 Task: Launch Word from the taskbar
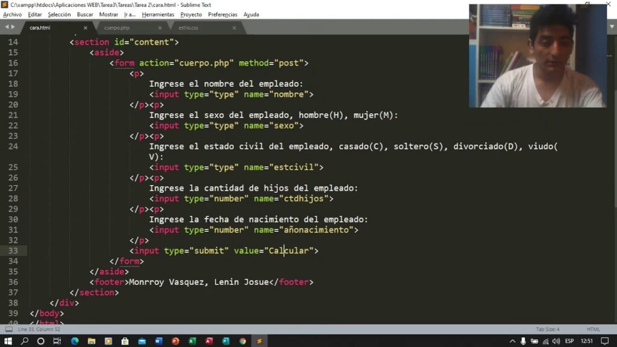pos(158,341)
